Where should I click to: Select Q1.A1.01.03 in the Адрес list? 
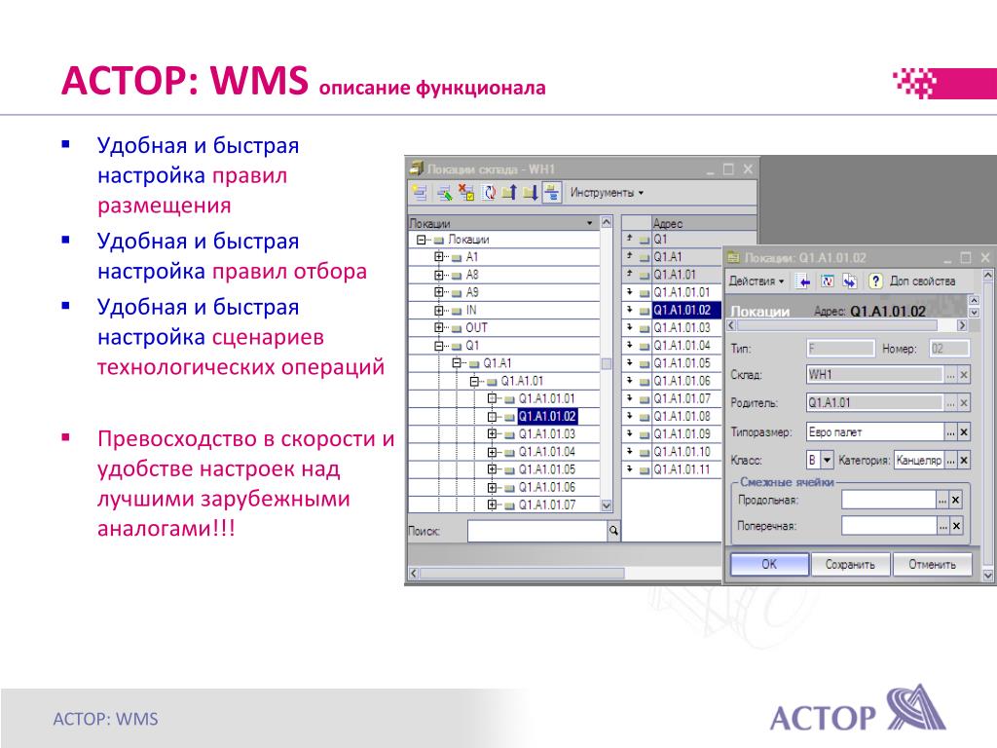coord(673,327)
